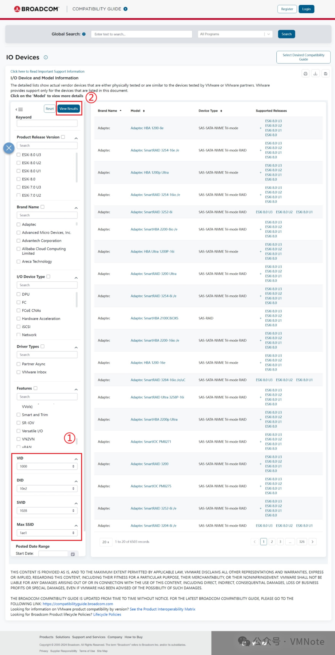Enable the VMware Inbox driver type

19,372
